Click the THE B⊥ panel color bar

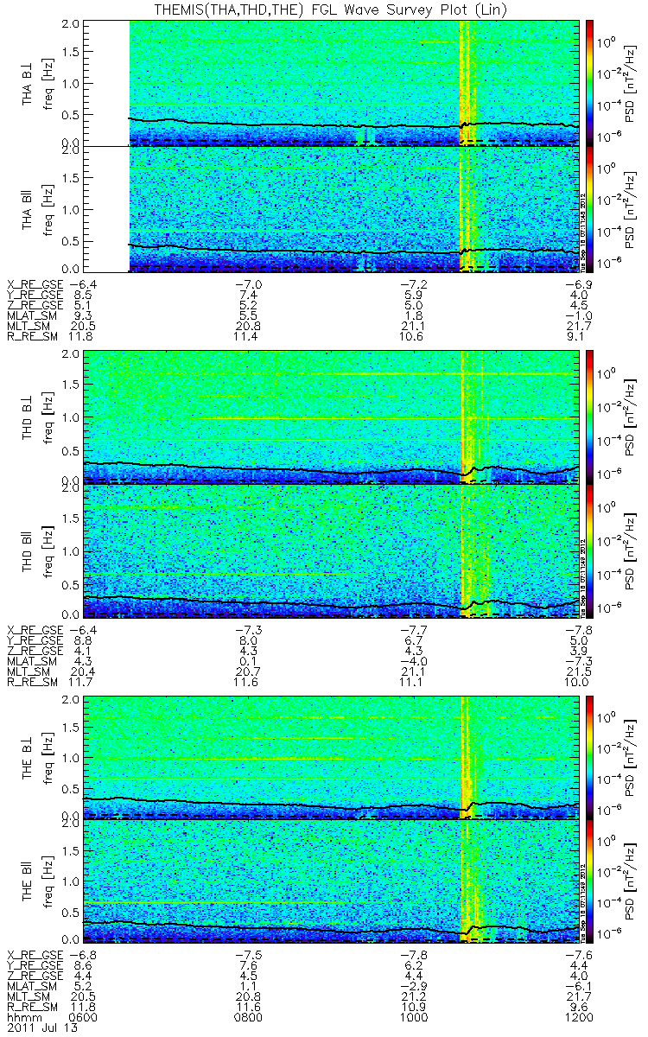click(591, 756)
